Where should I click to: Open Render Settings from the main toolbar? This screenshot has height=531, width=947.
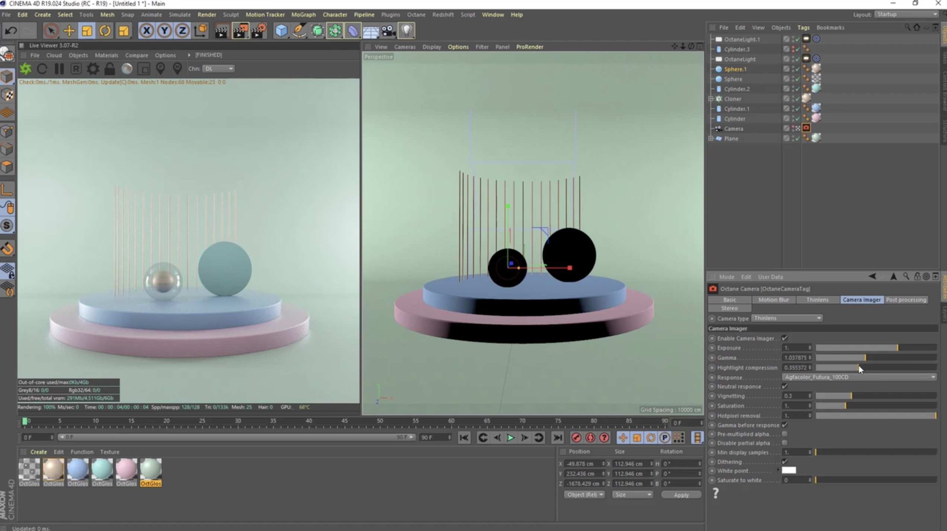(259, 30)
